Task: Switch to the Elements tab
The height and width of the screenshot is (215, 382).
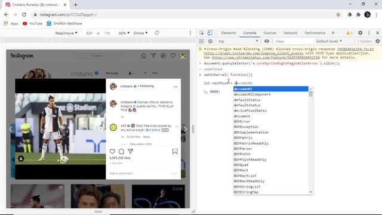Action: [229, 33]
